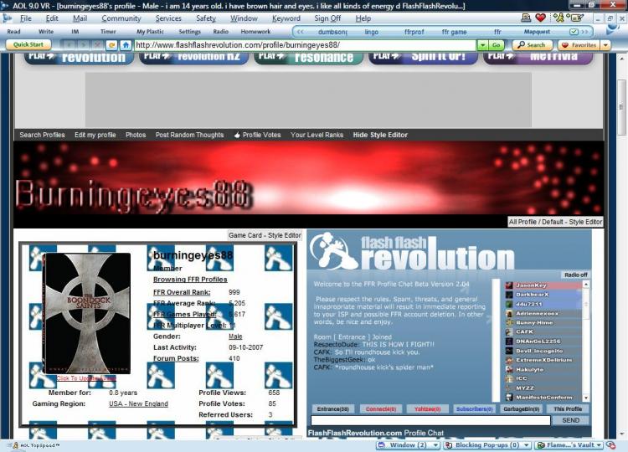Click the AOL Top Speed status icon
This screenshot has height=452, width=628.
point(15,445)
